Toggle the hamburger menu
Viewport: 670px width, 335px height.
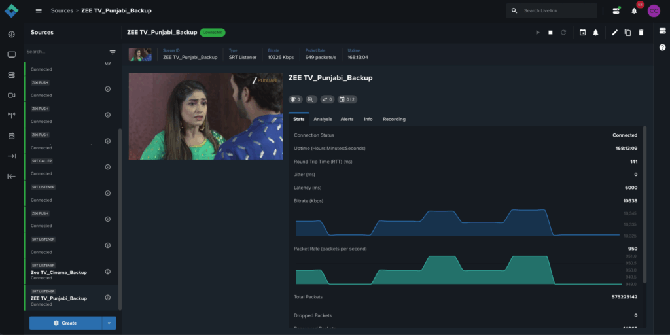pos(39,10)
